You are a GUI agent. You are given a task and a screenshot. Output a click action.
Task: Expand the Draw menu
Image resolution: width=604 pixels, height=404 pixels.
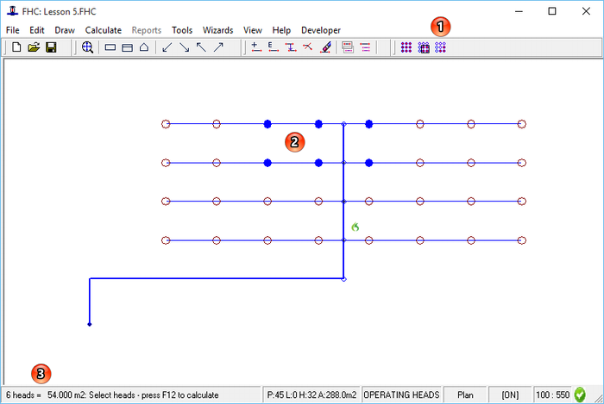tap(65, 30)
